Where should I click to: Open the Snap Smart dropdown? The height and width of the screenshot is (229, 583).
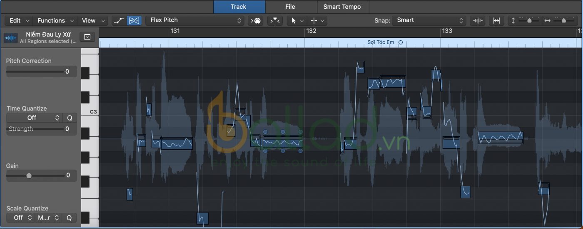(x=429, y=20)
